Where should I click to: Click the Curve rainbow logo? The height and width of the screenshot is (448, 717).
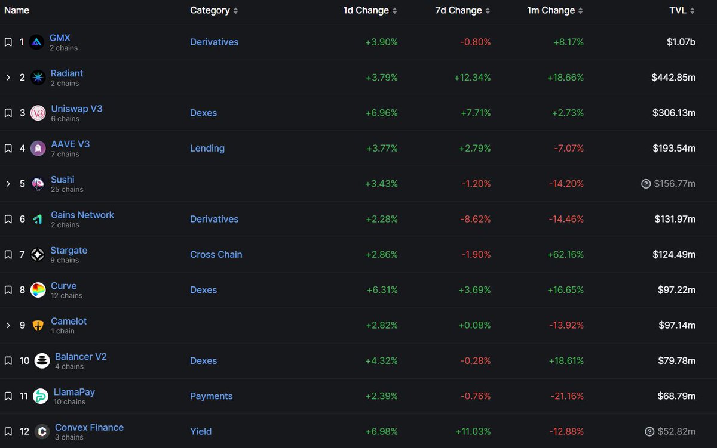[38, 290]
